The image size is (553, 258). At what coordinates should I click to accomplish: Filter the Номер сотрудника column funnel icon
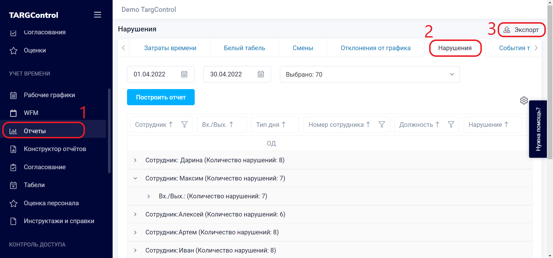pyautogui.click(x=382, y=125)
